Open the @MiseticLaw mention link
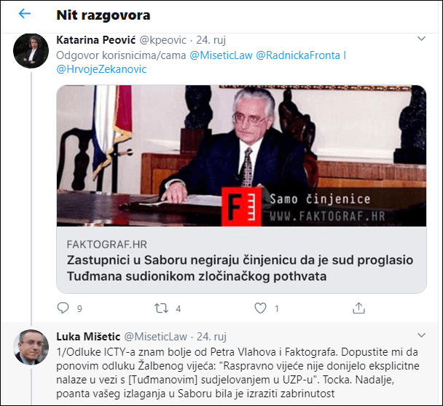443x406 pixels. (221, 55)
